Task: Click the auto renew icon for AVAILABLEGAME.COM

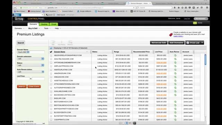Action: (175, 91)
